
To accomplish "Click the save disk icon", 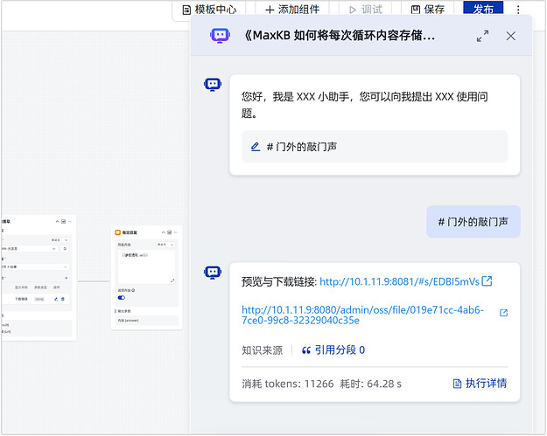I will tap(416, 10).
